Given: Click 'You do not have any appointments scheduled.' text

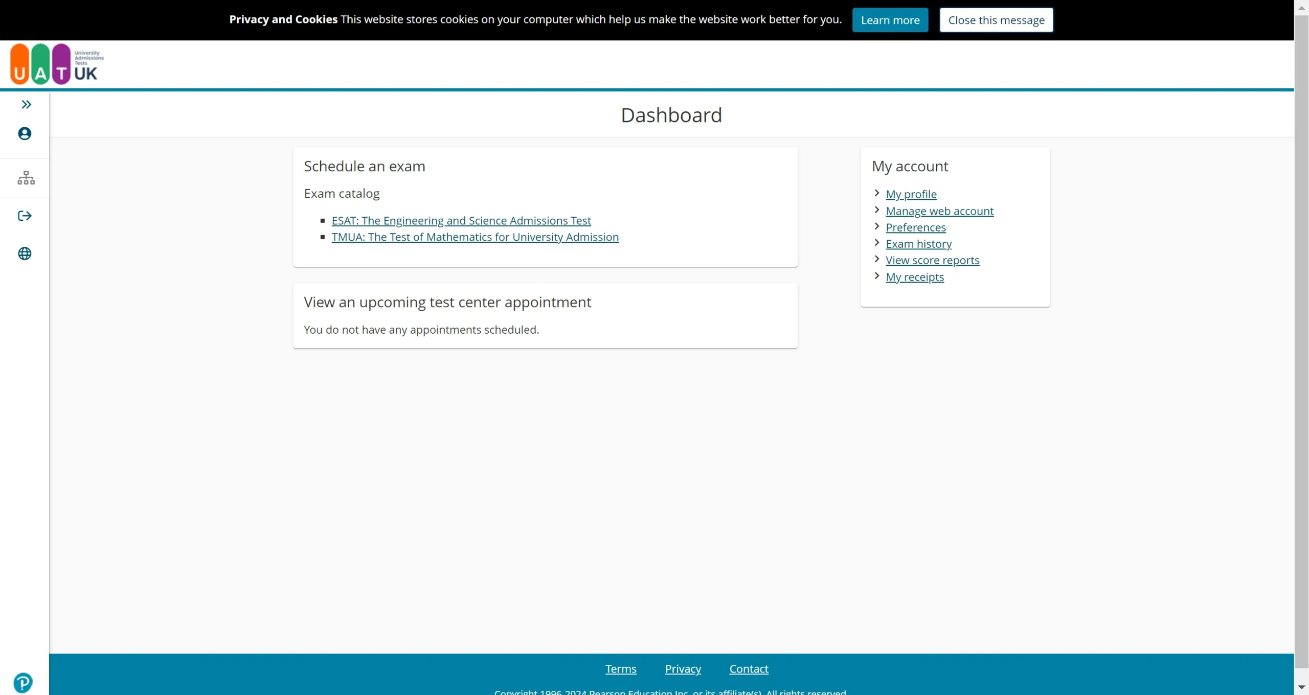Looking at the screenshot, I should [421, 330].
